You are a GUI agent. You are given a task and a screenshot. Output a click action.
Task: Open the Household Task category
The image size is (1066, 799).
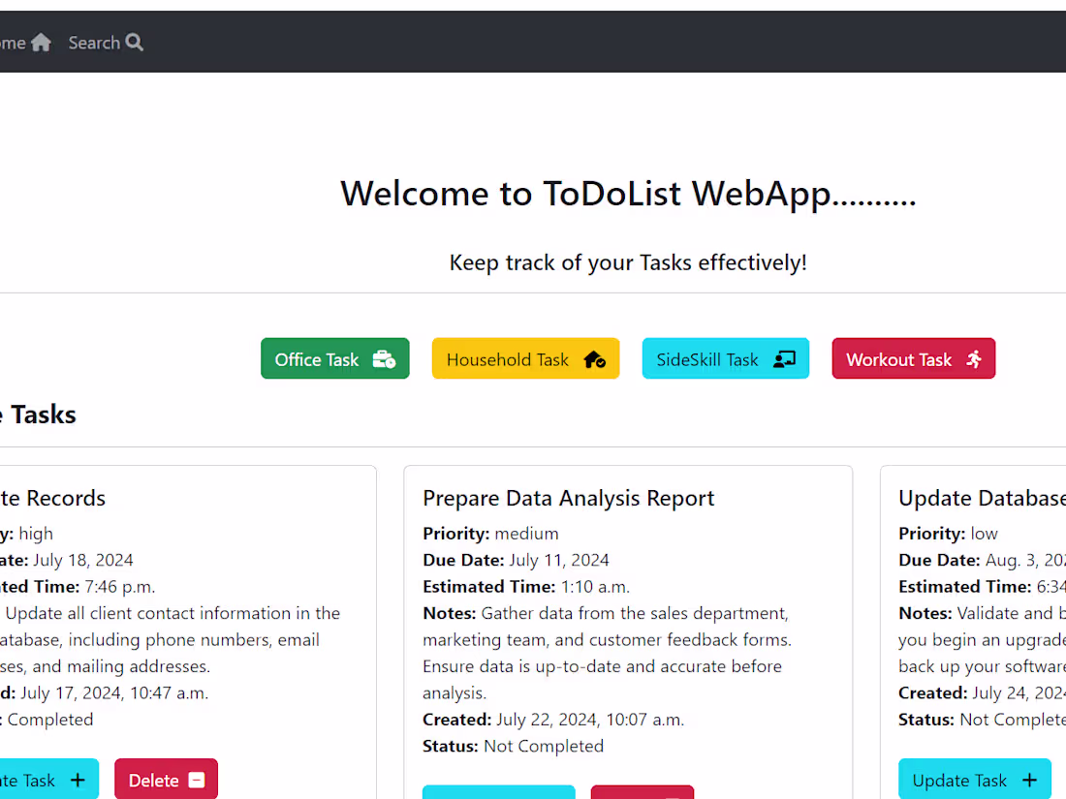tap(525, 358)
